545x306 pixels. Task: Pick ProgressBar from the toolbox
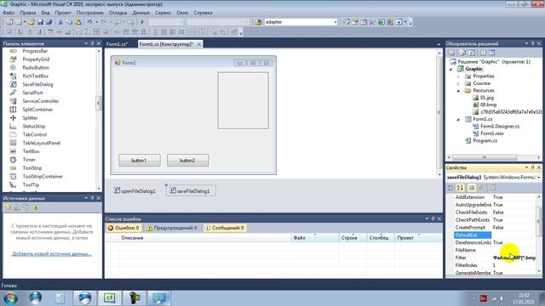pos(35,51)
